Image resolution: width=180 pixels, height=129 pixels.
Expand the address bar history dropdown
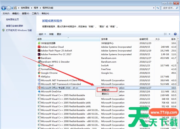[x=154, y=8]
